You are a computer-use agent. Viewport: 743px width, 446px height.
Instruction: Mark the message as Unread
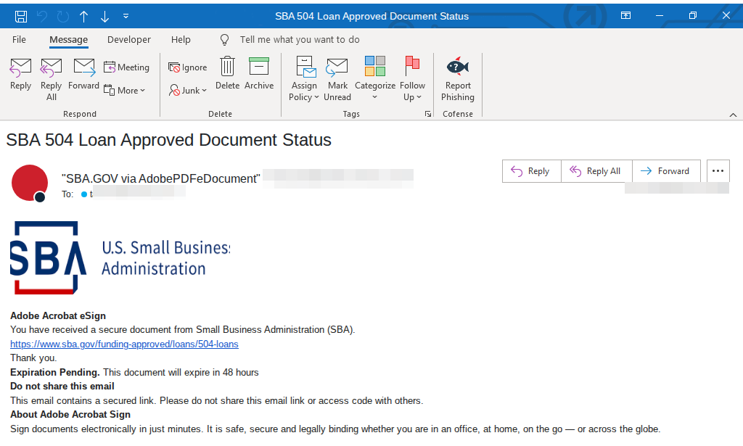[x=337, y=79]
